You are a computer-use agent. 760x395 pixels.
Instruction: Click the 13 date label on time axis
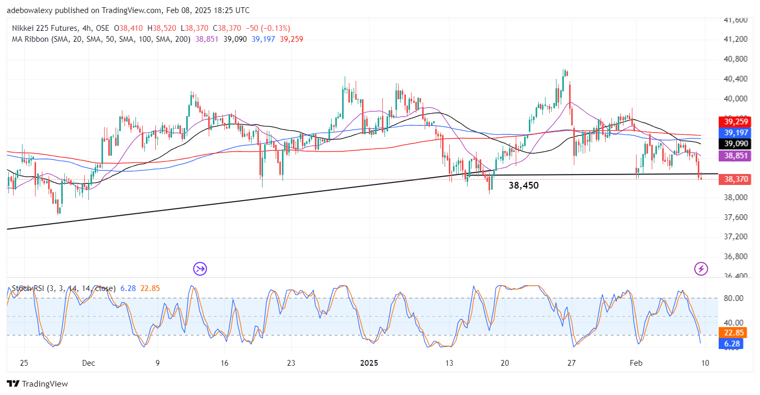point(449,363)
